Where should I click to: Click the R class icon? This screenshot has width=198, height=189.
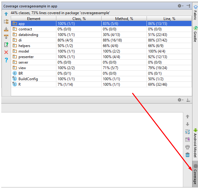point(15,84)
